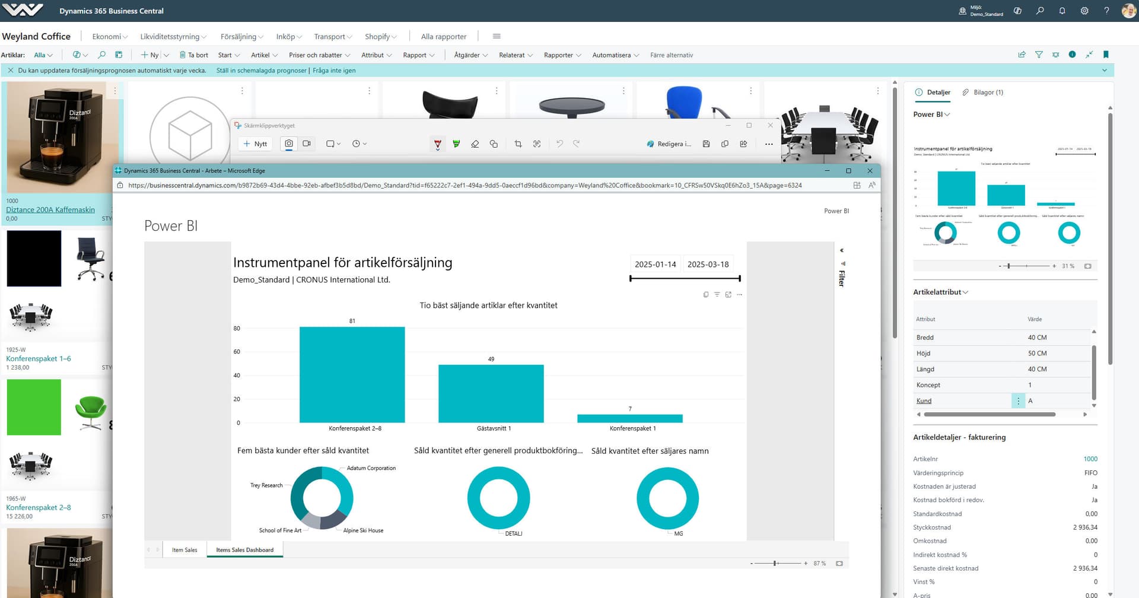Dismiss the forecast notification with the X
The width and height of the screenshot is (1139, 598).
point(10,70)
